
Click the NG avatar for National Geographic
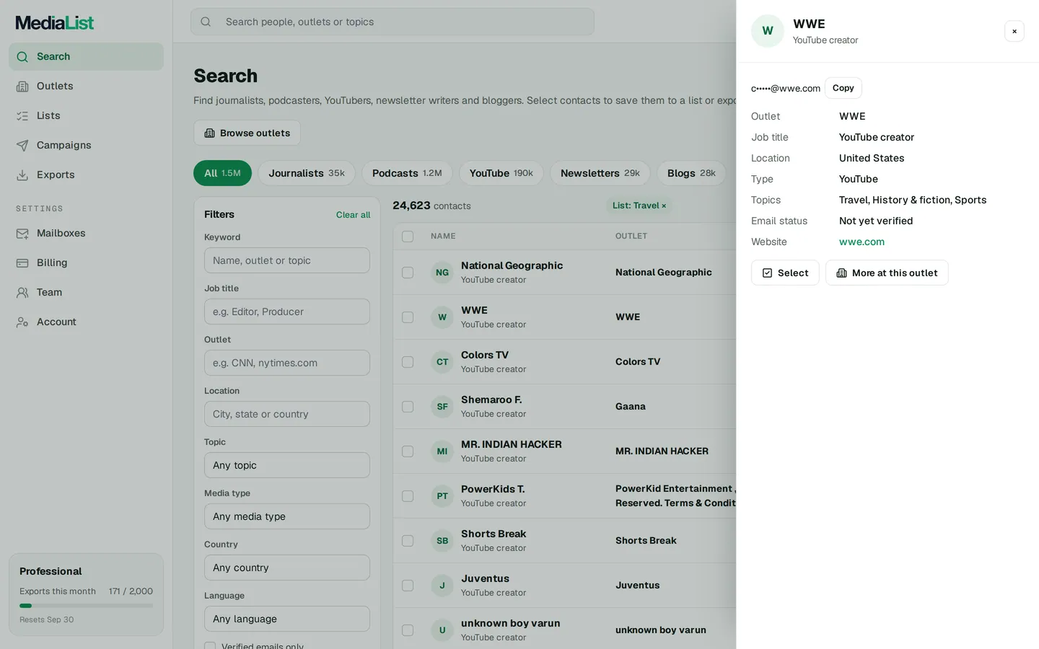tap(442, 273)
